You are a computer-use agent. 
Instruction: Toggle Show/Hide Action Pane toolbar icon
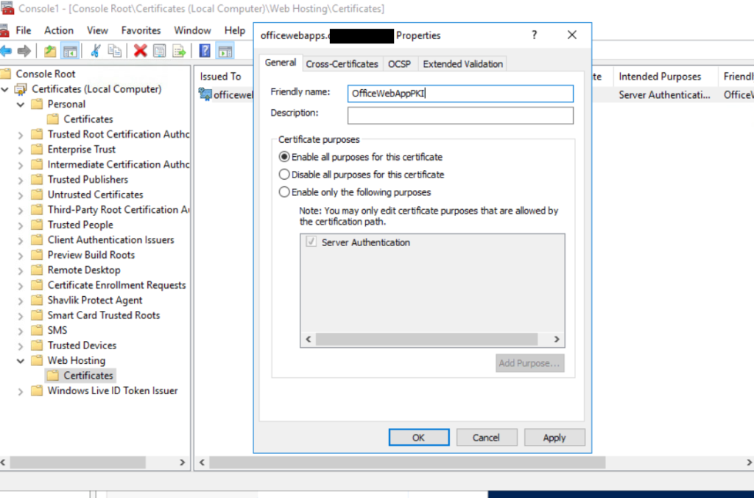pos(225,51)
